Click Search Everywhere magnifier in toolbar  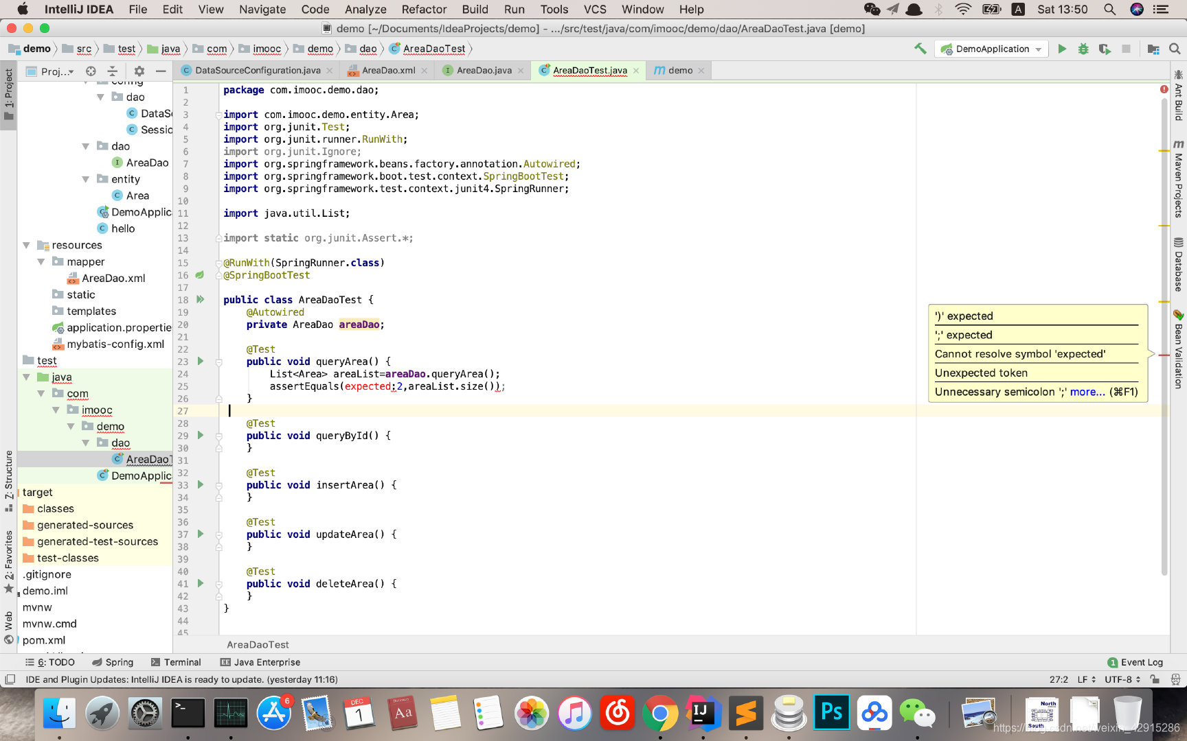pyautogui.click(x=1175, y=49)
